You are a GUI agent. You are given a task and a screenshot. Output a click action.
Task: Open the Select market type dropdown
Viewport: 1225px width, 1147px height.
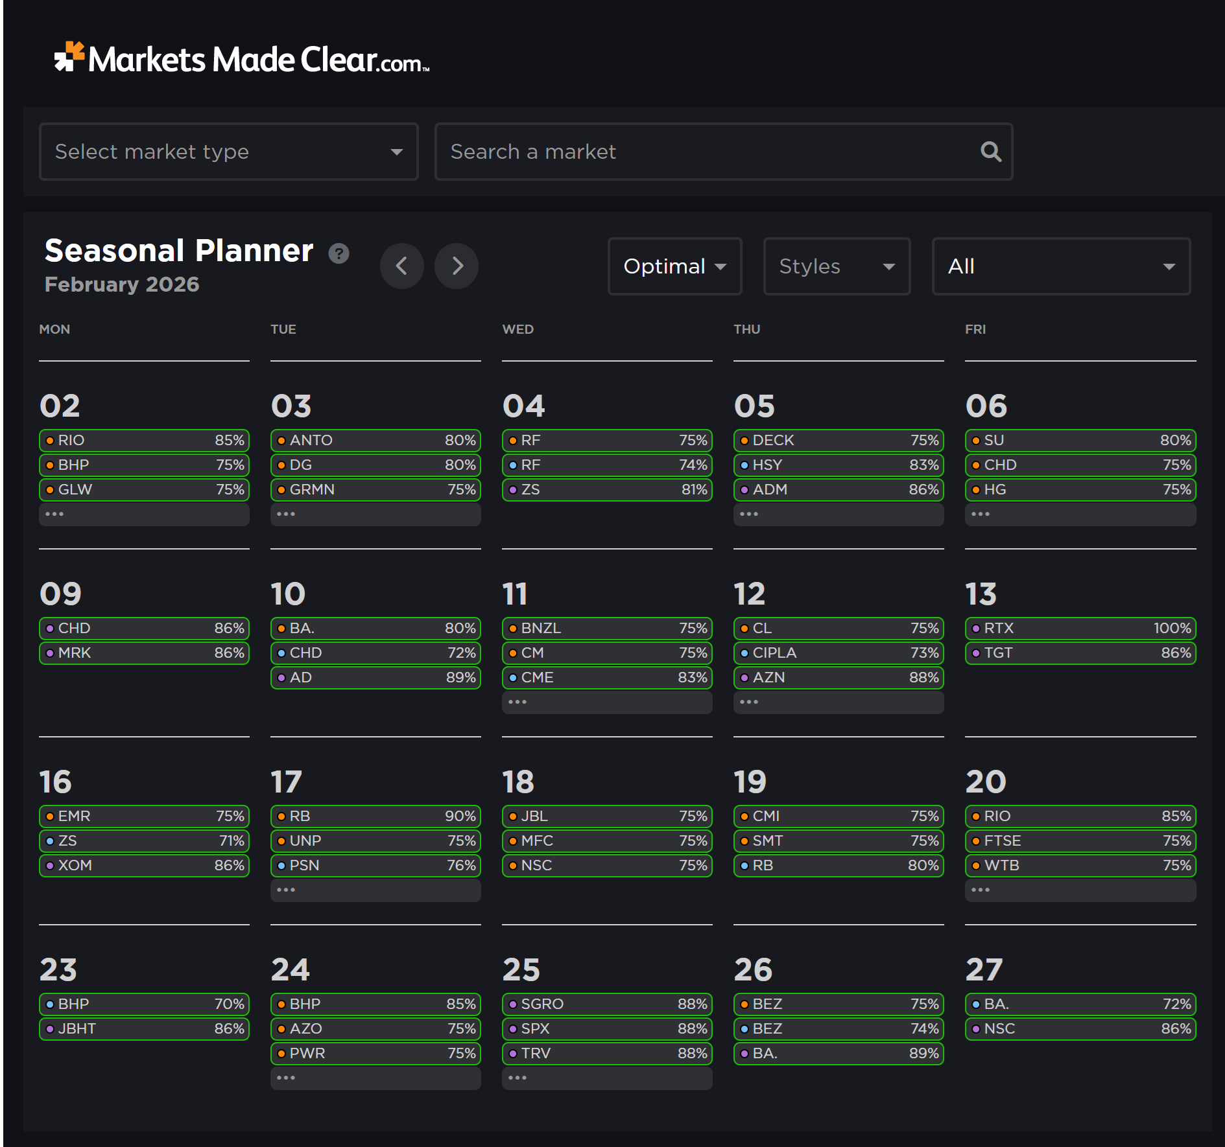pyautogui.click(x=228, y=151)
